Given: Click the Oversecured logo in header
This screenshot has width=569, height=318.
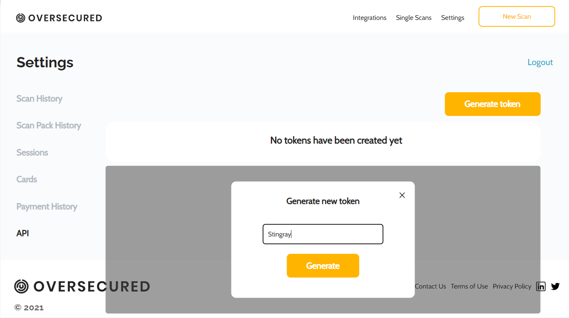Looking at the screenshot, I should click(59, 18).
